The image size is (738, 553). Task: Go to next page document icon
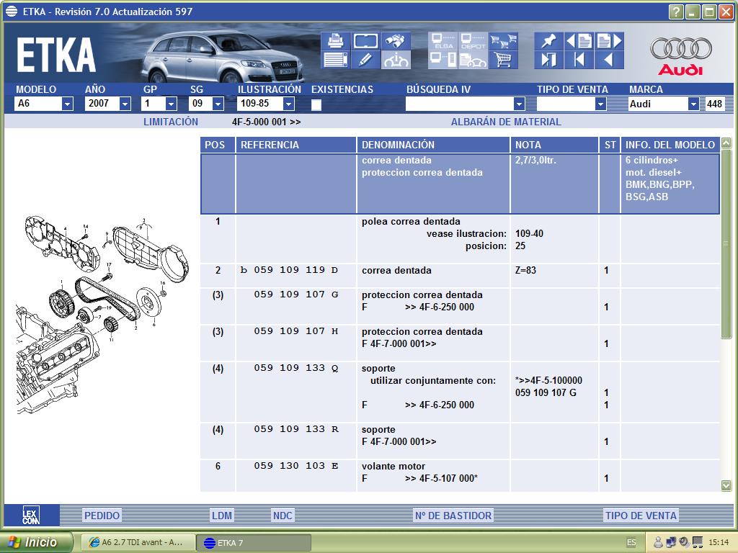[610, 41]
